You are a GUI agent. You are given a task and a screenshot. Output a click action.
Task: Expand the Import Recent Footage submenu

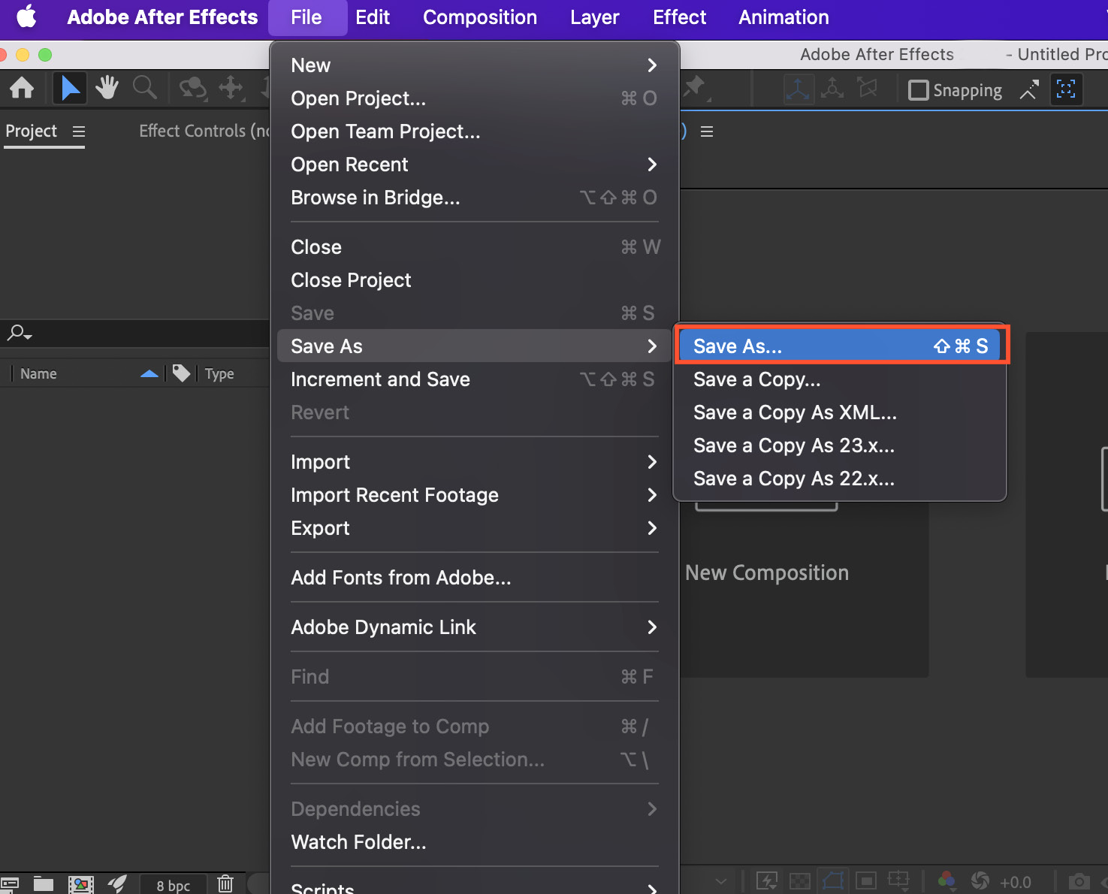tap(474, 495)
